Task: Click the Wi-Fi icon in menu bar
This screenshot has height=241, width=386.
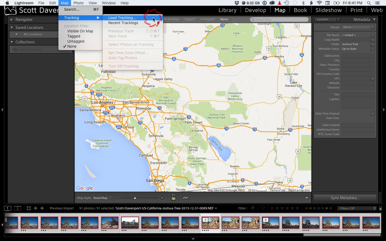Action: (319, 3)
